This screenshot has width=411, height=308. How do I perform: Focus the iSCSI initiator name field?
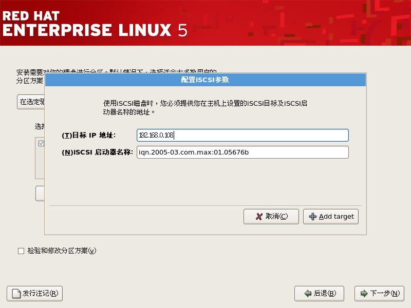(x=242, y=152)
